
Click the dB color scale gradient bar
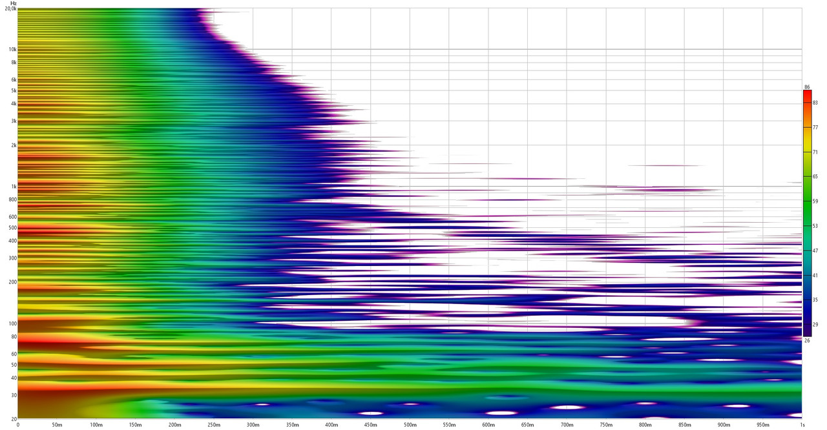pyautogui.click(x=807, y=213)
